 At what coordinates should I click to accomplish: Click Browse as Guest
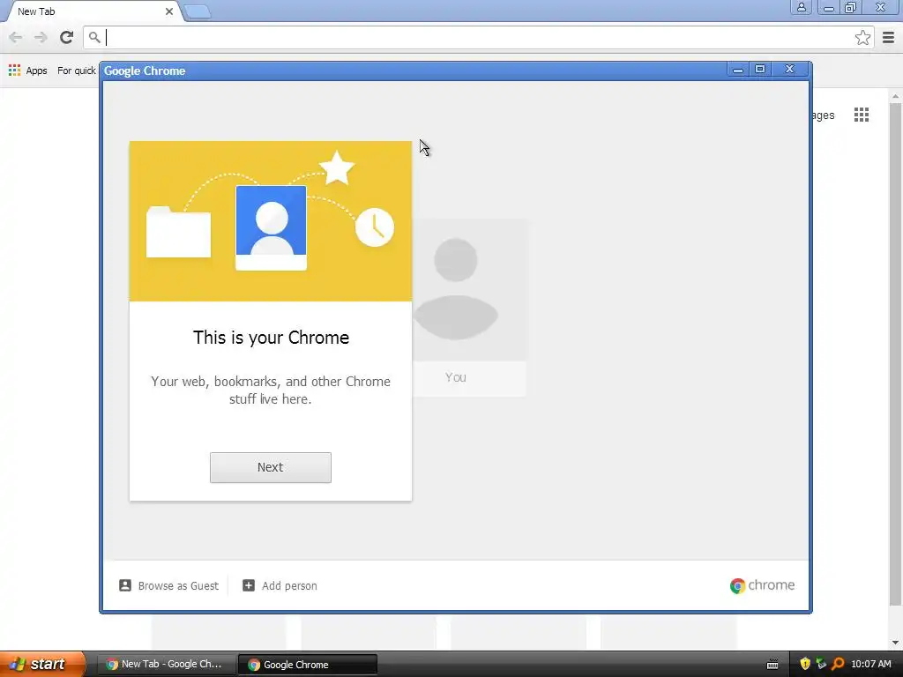point(168,585)
